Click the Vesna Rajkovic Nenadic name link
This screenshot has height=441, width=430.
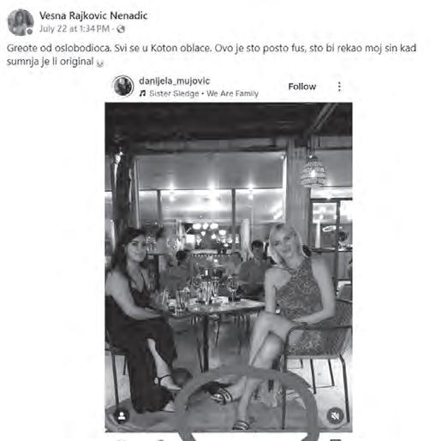[x=93, y=15]
